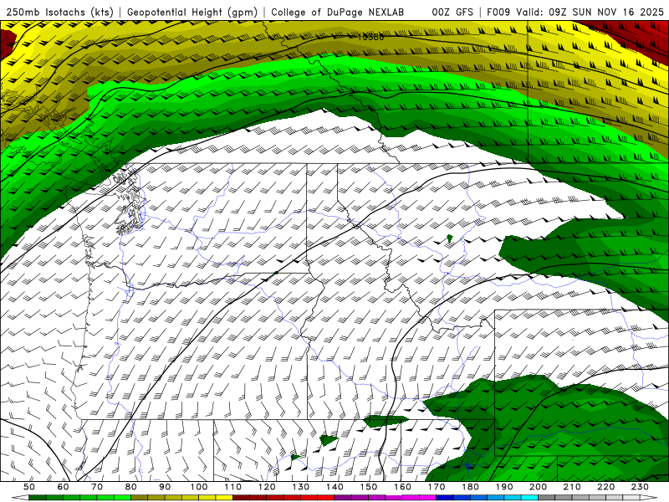Click the 110 scale number
This screenshot has width=669, height=502.
(233, 487)
